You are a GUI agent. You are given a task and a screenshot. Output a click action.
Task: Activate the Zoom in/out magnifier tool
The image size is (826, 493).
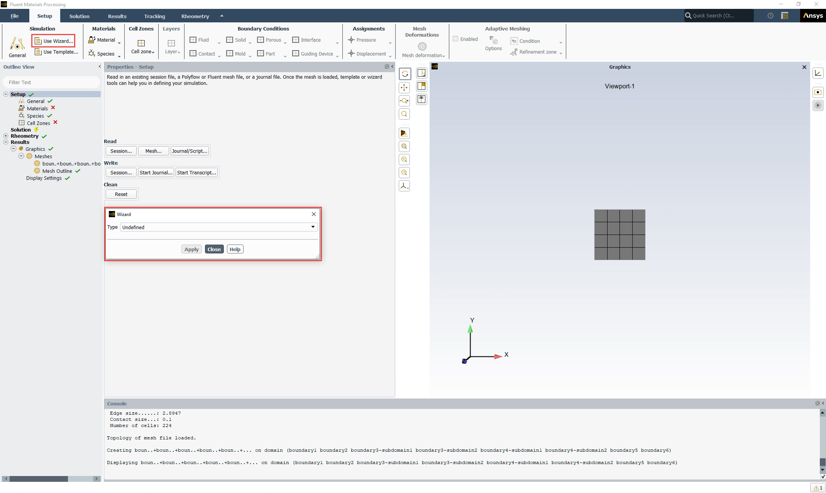tap(404, 101)
